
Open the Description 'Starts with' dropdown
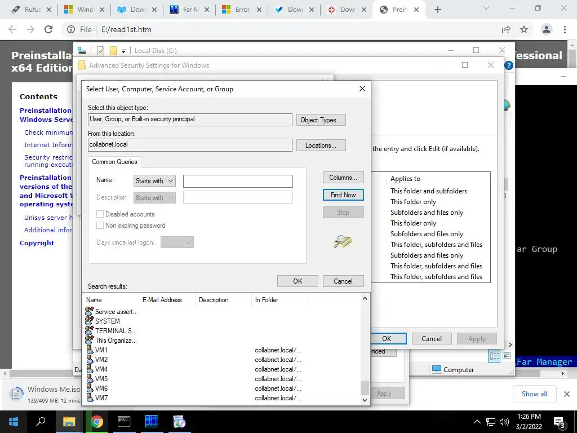point(154,198)
